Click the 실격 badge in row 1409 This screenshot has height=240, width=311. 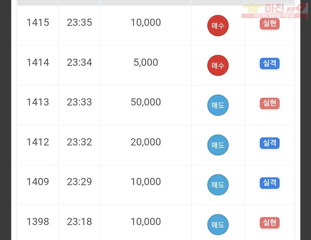click(270, 183)
